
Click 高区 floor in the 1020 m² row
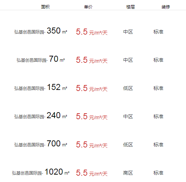tap(128, 173)
